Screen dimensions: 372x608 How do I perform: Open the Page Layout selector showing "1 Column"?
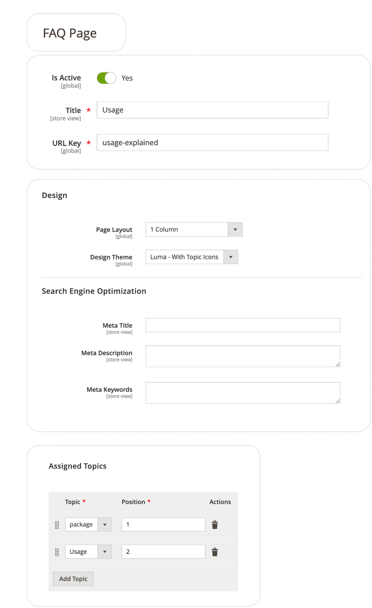pos(187,229)
